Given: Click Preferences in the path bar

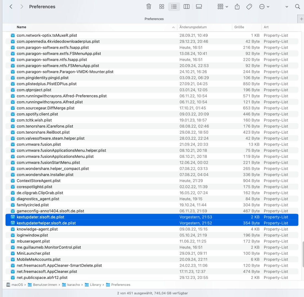Looking at the screenshot, I should [118, 285].
